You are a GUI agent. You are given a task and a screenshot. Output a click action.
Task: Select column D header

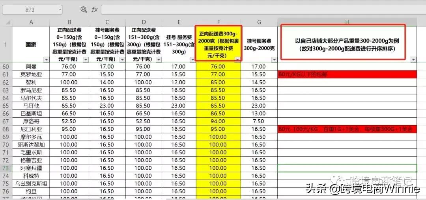point(144,22)
